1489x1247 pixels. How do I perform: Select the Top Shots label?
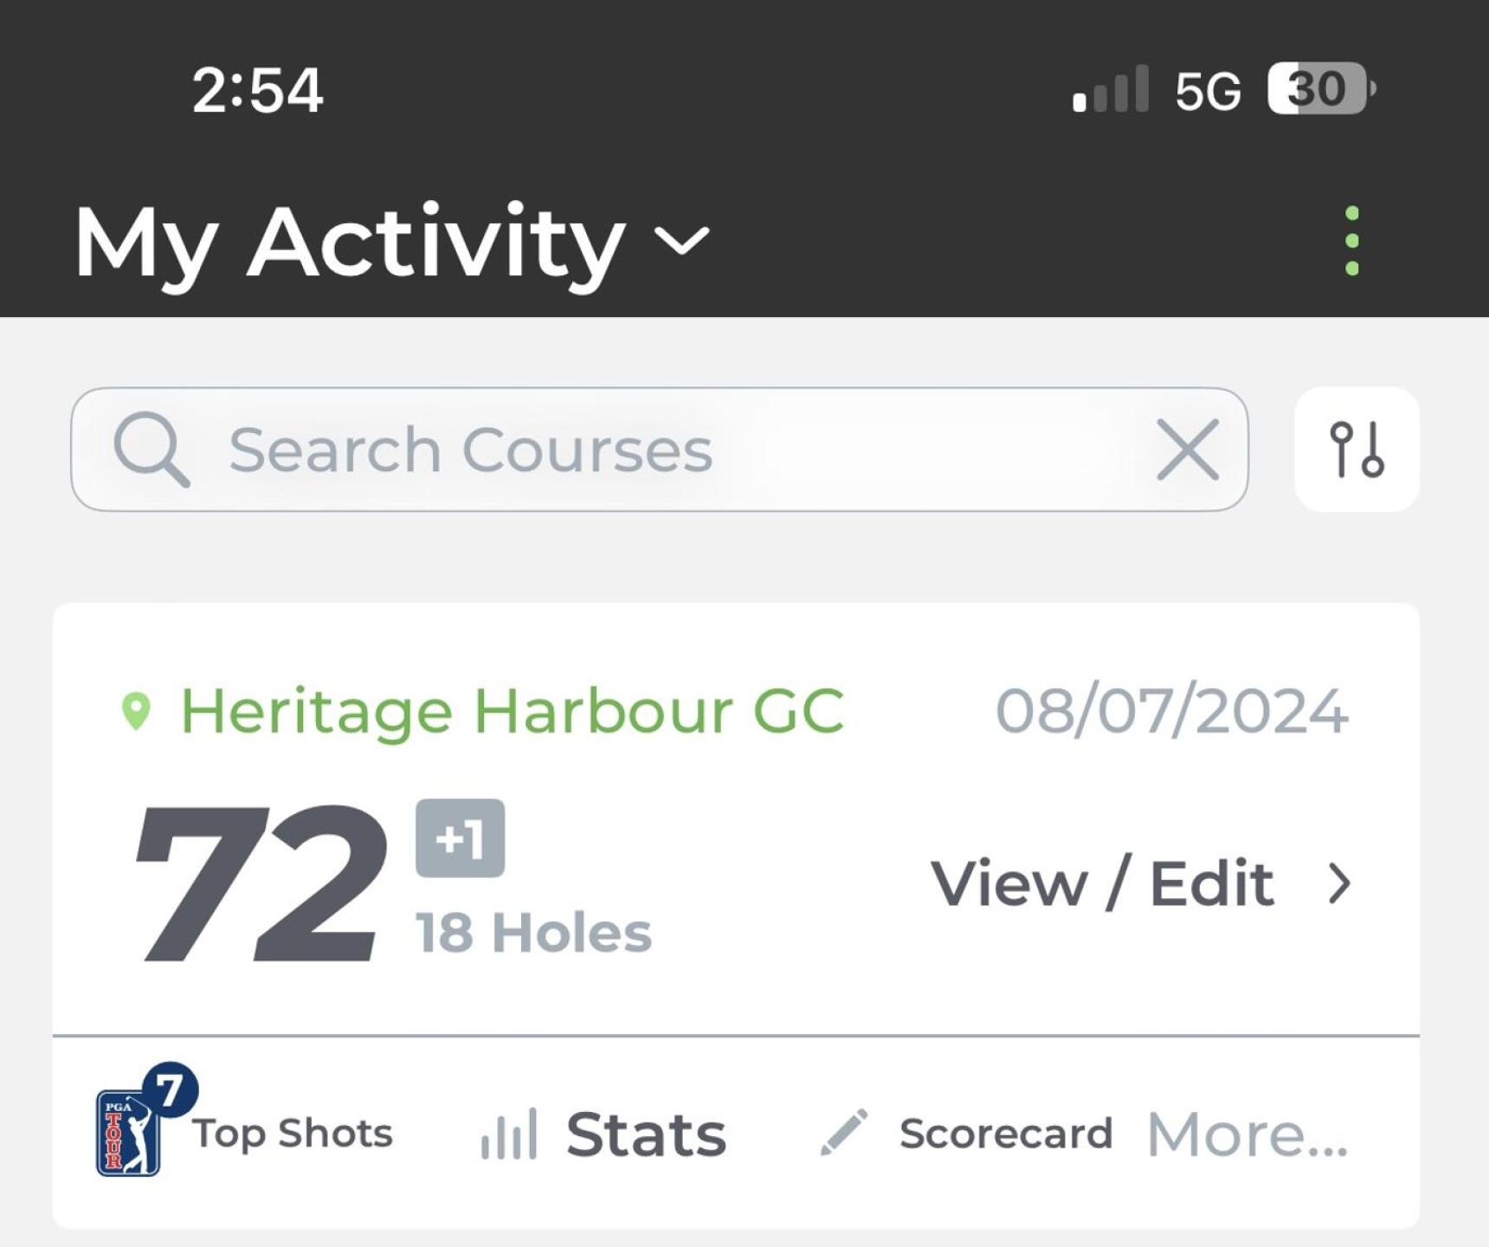(293, 1134)
